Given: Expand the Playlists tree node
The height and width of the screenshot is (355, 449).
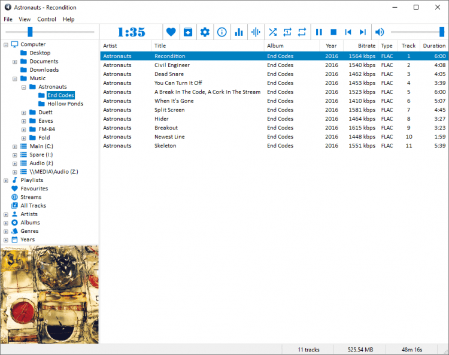Looking at the screenshot, I should 6,180.
